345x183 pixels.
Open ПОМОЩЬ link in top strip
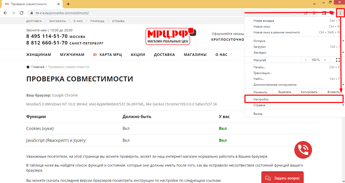[97, 21]
